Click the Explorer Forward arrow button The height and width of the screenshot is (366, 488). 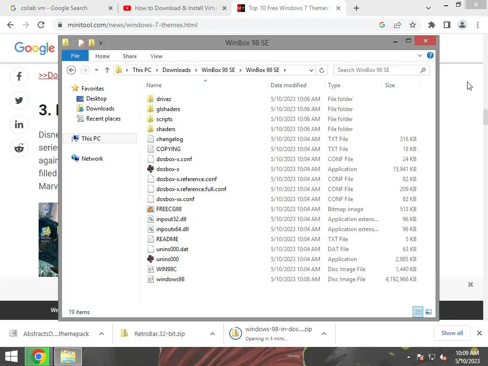(85, 70)
